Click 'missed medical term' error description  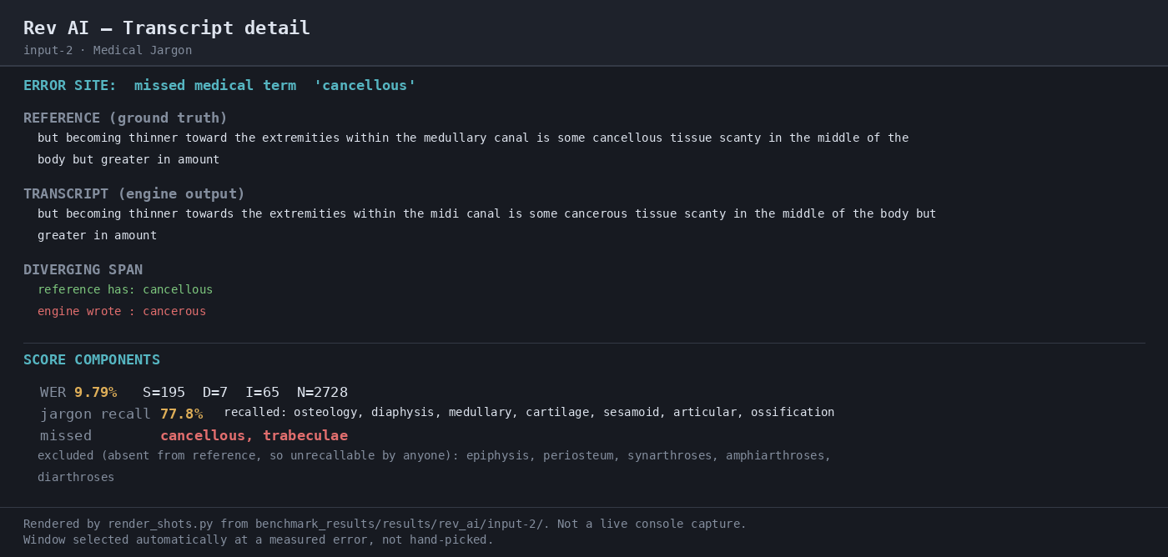tap(215, 86)
